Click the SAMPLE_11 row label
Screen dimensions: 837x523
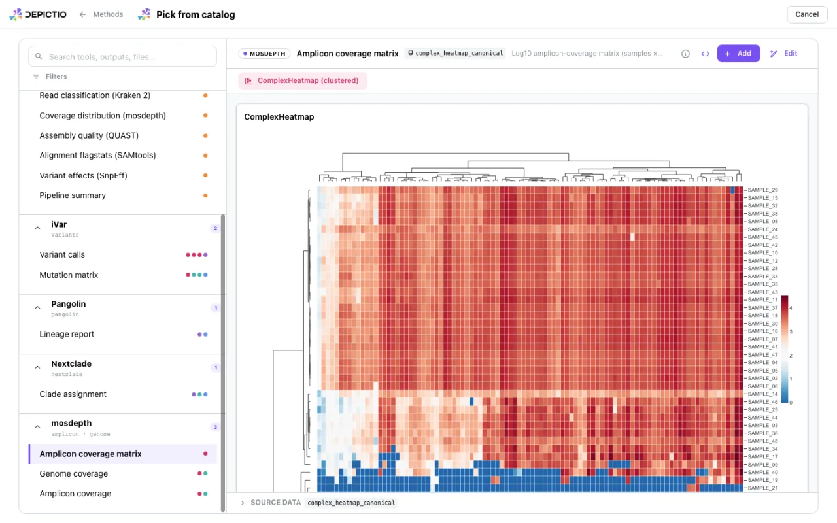(x=762, y=300)
